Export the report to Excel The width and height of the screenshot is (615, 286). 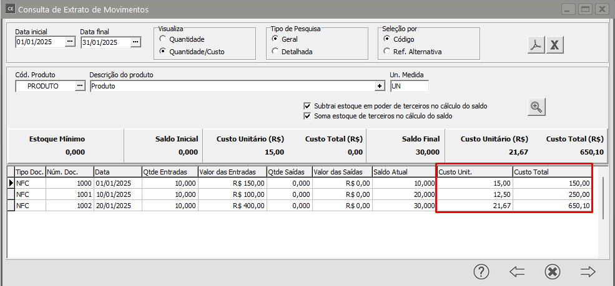coord(556,45)
